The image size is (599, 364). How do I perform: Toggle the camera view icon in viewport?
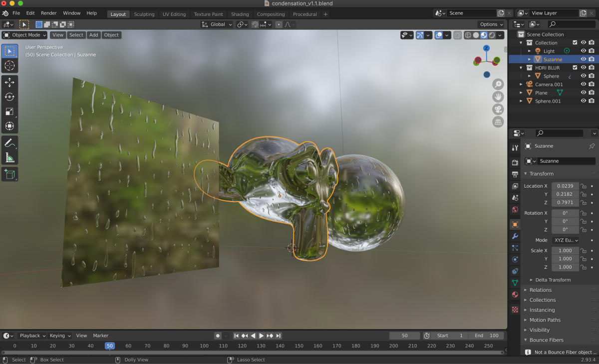(x=498, y=109)
